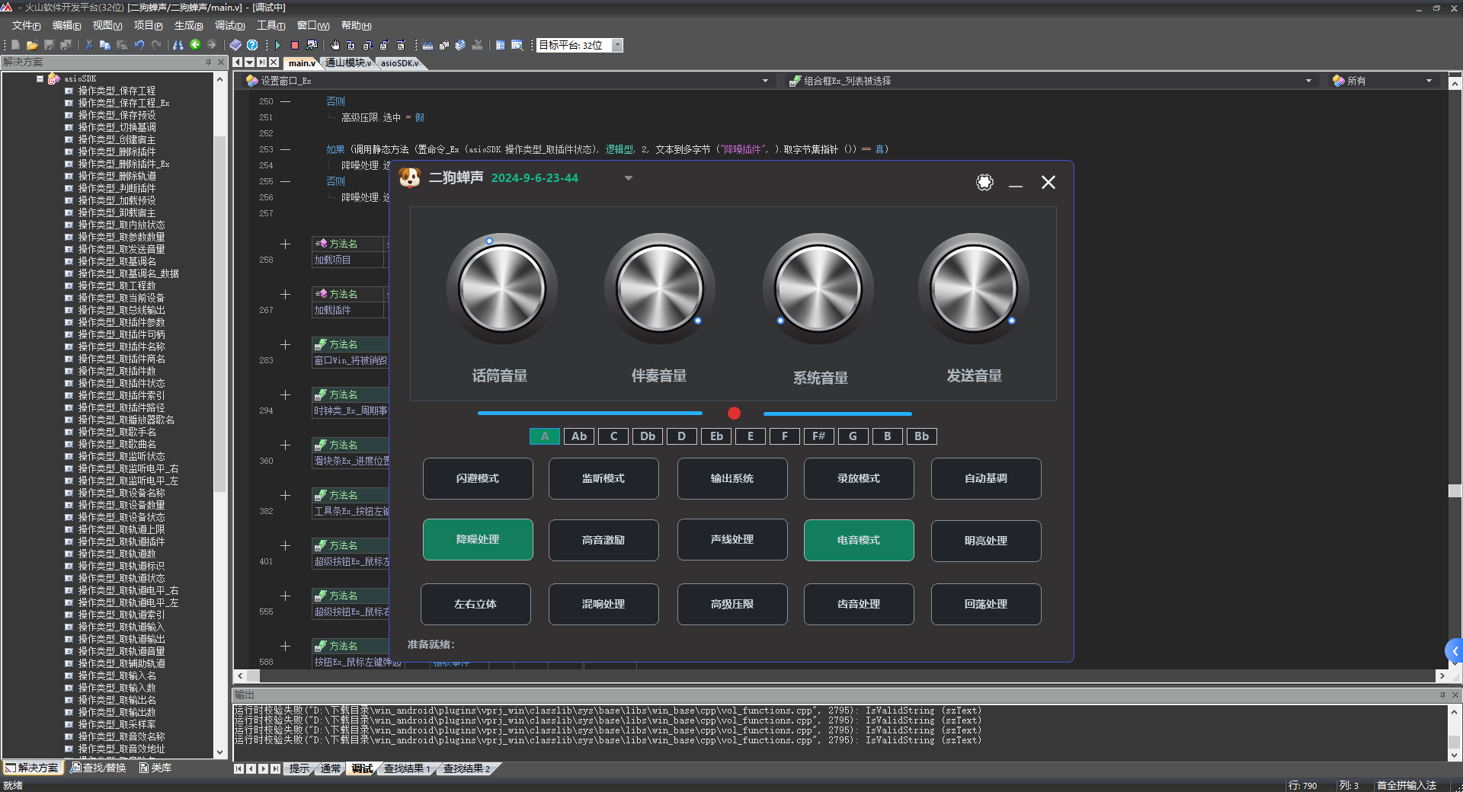Expand the 加载插件 method block
The height and width of the screenshot is (792, 1463).
(285, 295)
